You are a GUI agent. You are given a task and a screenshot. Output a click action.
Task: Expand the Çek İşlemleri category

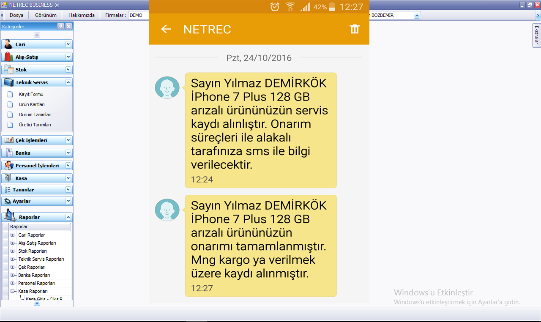[x=68, y=140]
